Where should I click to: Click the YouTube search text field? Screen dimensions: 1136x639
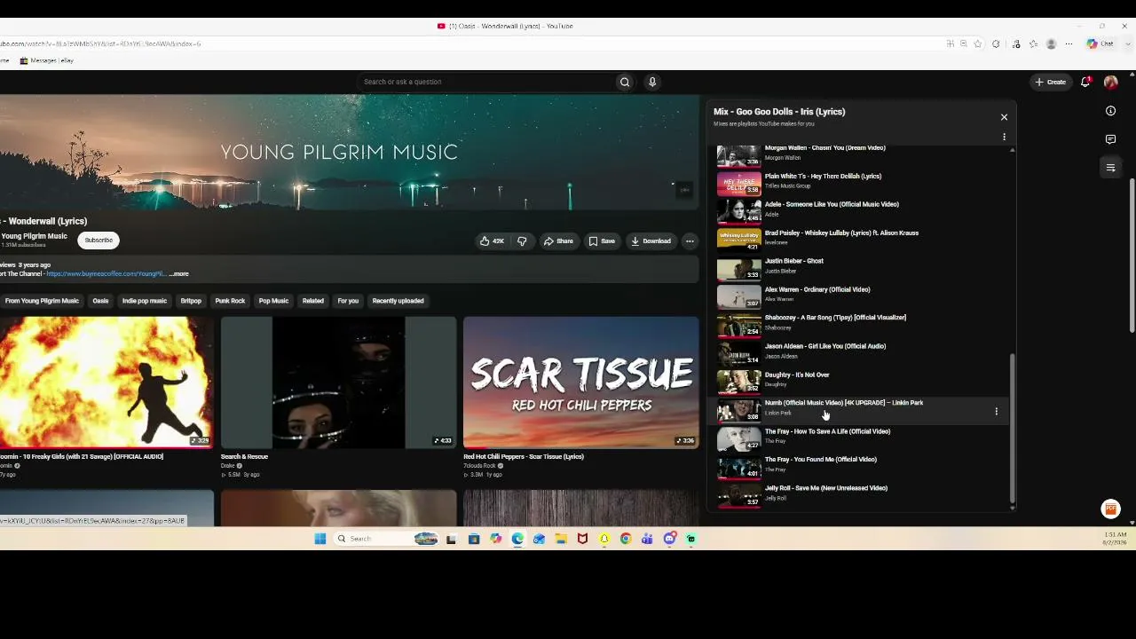488,82
